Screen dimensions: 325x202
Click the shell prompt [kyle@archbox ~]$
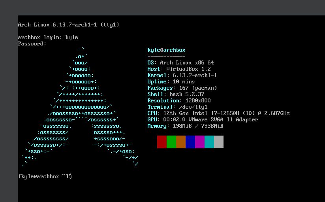45,176
